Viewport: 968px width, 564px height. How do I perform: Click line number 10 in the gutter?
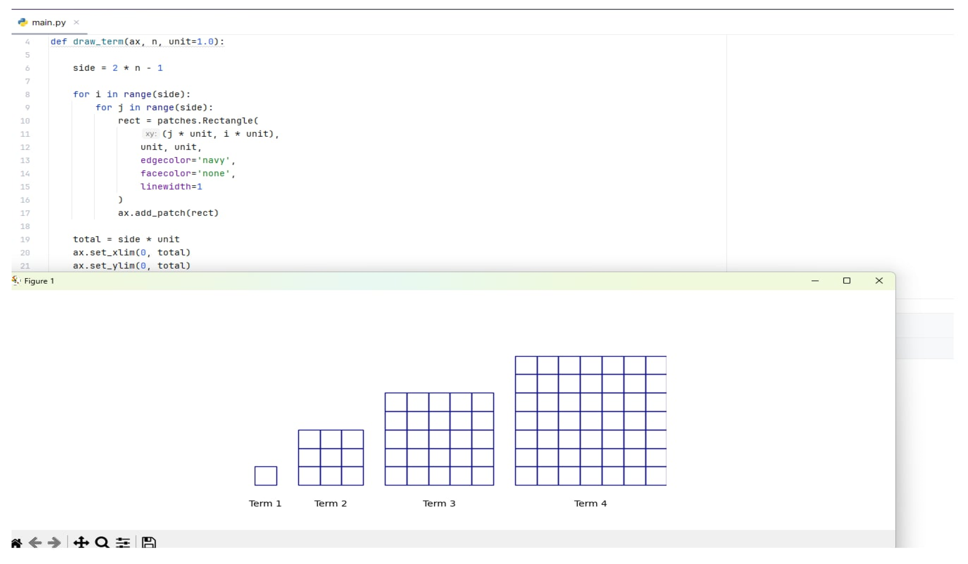tap(25, 121)
